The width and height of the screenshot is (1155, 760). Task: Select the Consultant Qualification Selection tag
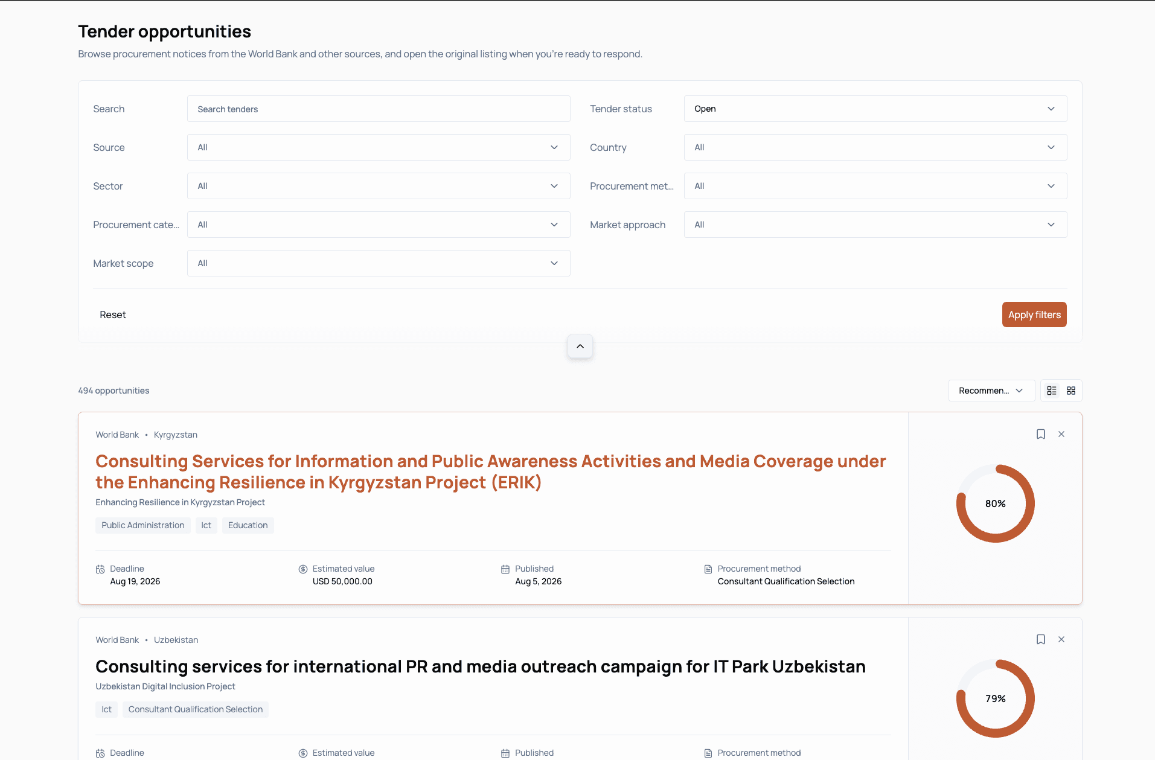pyautogui.click(x=196, y=709)
